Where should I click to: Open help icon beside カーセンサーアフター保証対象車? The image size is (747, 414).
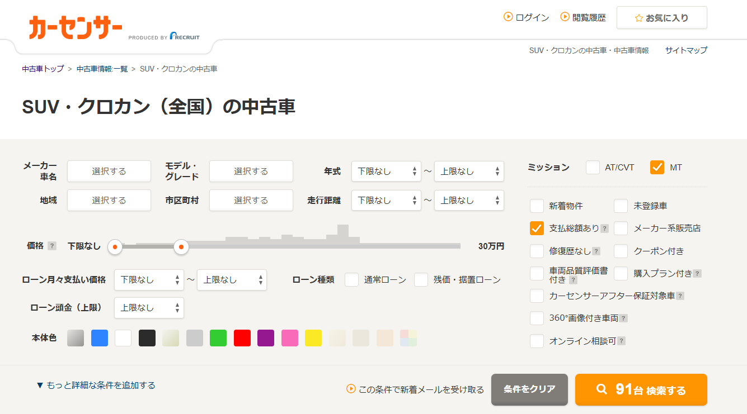[680, 296]
